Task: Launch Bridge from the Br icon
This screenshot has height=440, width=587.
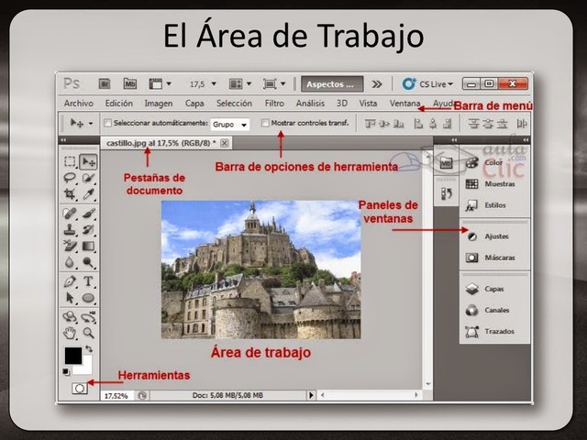Action: pos(105,83)
